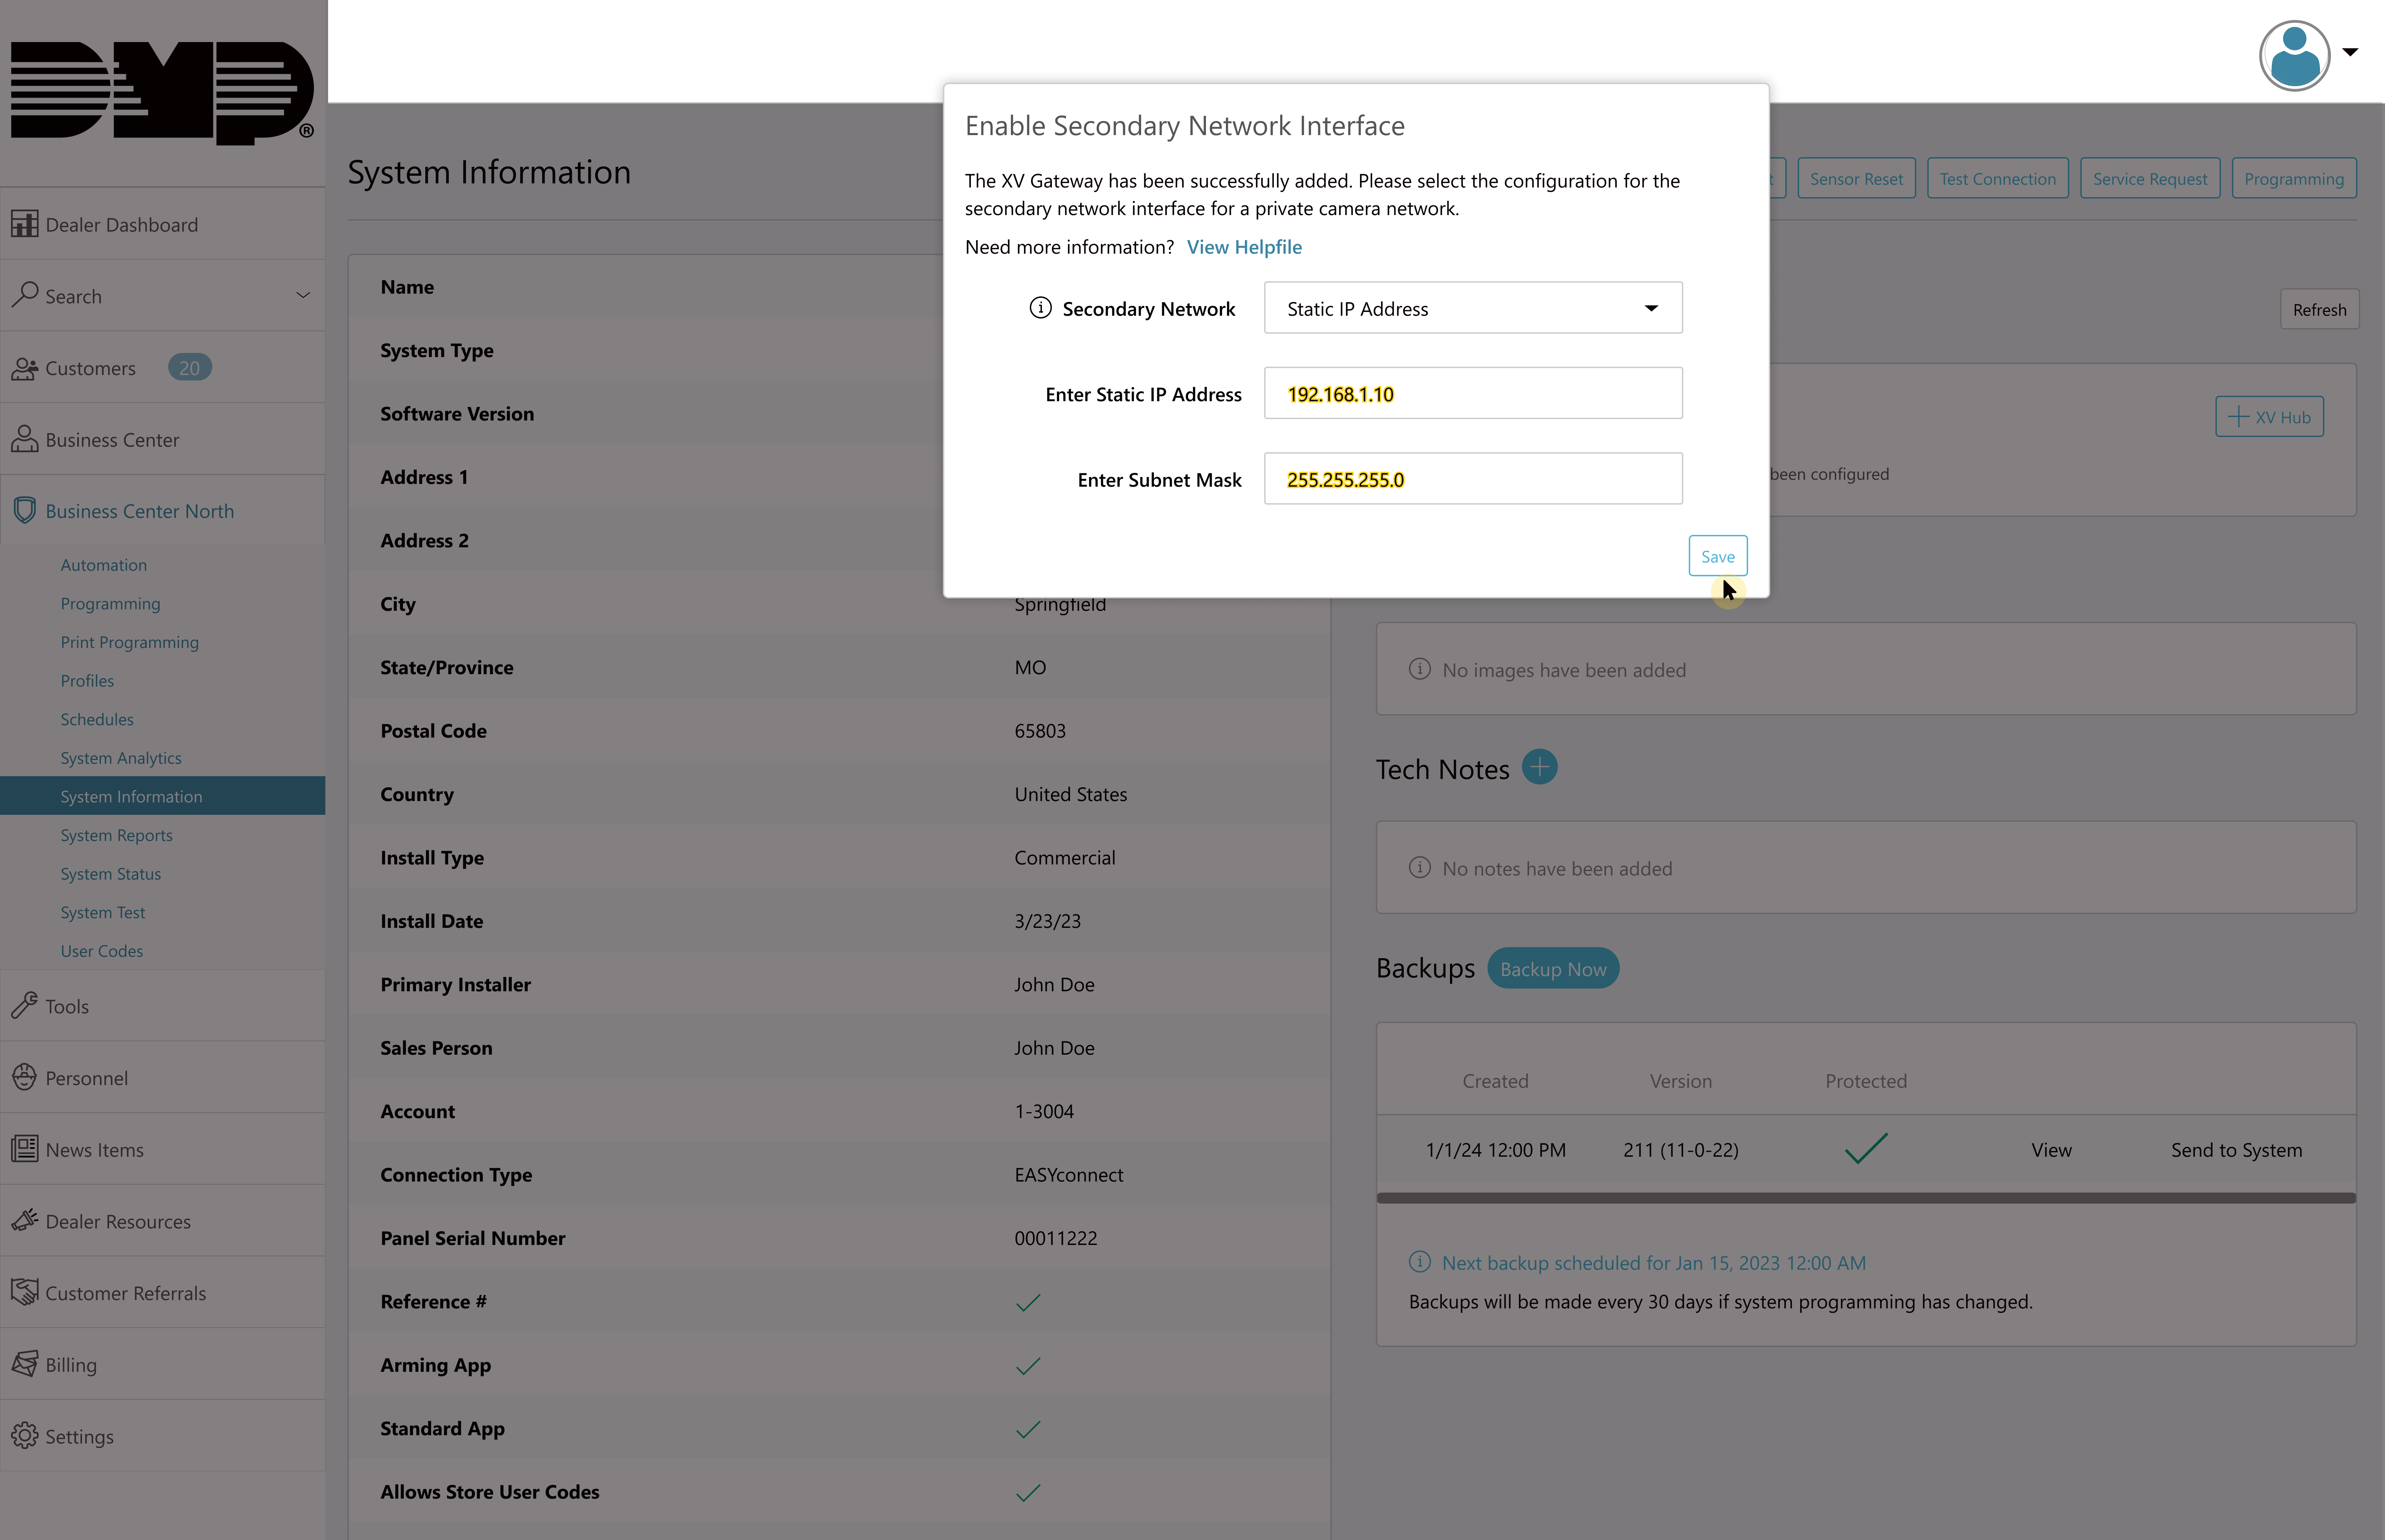Screen dimensions: 2385x1540
Task: Click the Dealer Resources icon
Action: click(25, 1220)
